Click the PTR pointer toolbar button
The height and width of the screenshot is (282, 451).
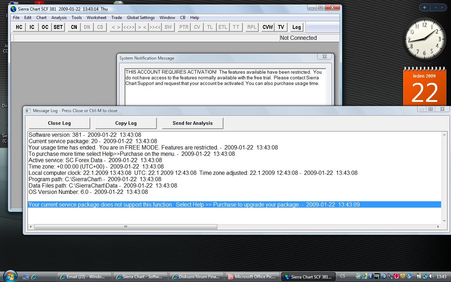coord(184,27)
